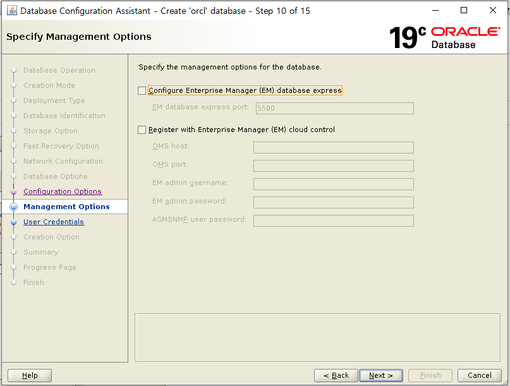Select Management Options in step list
Screen dimensions: 510x386
click(x=66, y=207)
